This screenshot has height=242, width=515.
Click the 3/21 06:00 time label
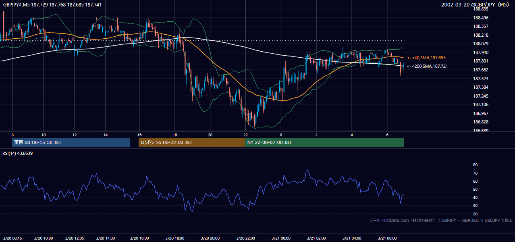pyautogui.click(x=387, y=238)
